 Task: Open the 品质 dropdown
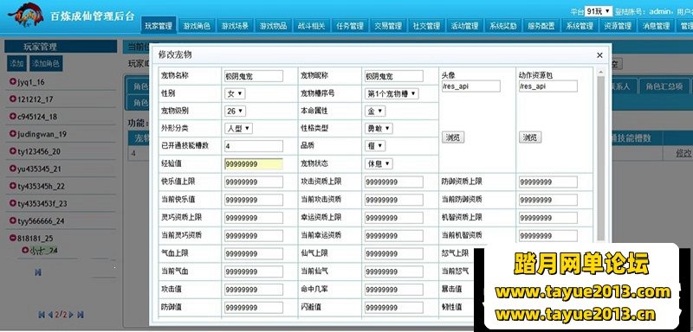click(x=375, y=145)
